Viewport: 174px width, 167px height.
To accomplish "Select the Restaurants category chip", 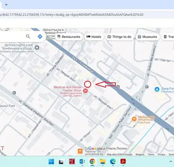I will point(69,37).
